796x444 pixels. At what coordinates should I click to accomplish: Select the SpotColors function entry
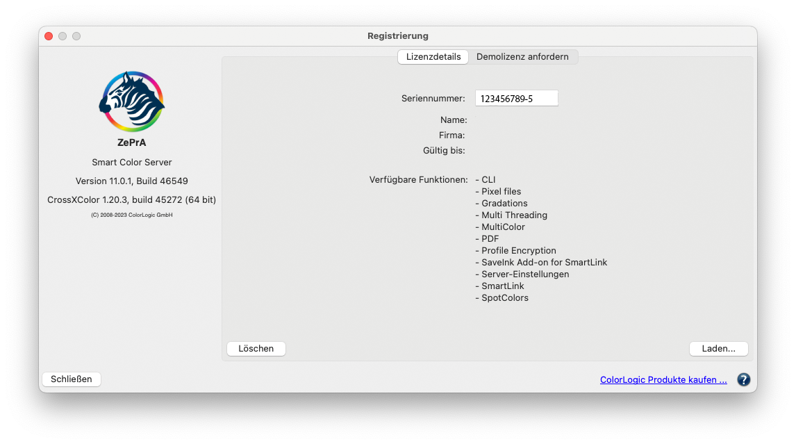(x=504, y=298)
